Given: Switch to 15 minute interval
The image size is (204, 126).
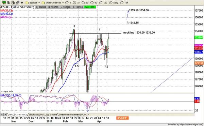Looking at the screenshot, I should (76, 3).
